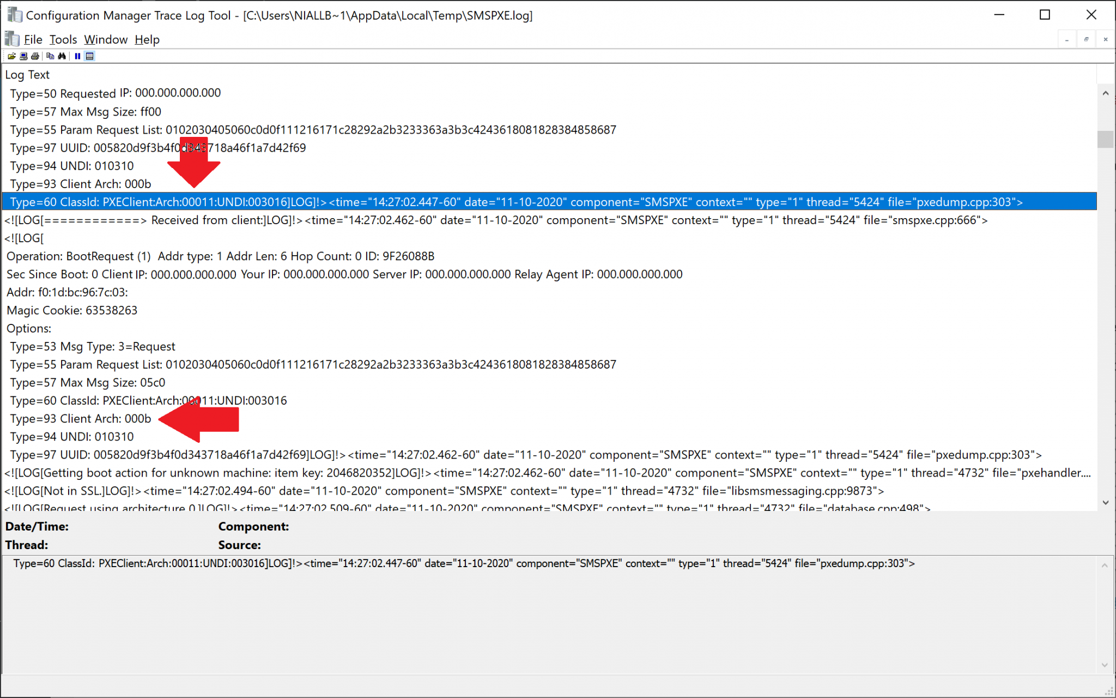Open the Tools menu
The height and width of the screenshot is (698, 1116).
click(x=63, y=39)
